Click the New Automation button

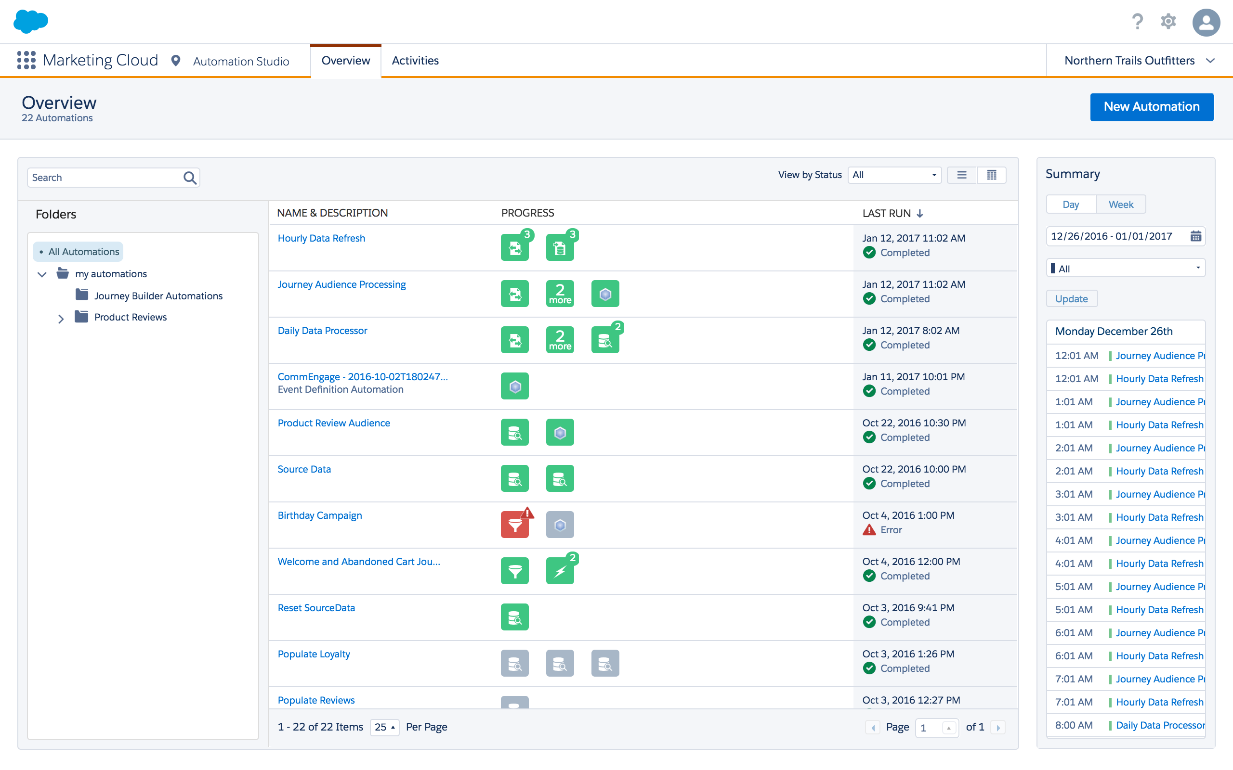pos(1151,107)
